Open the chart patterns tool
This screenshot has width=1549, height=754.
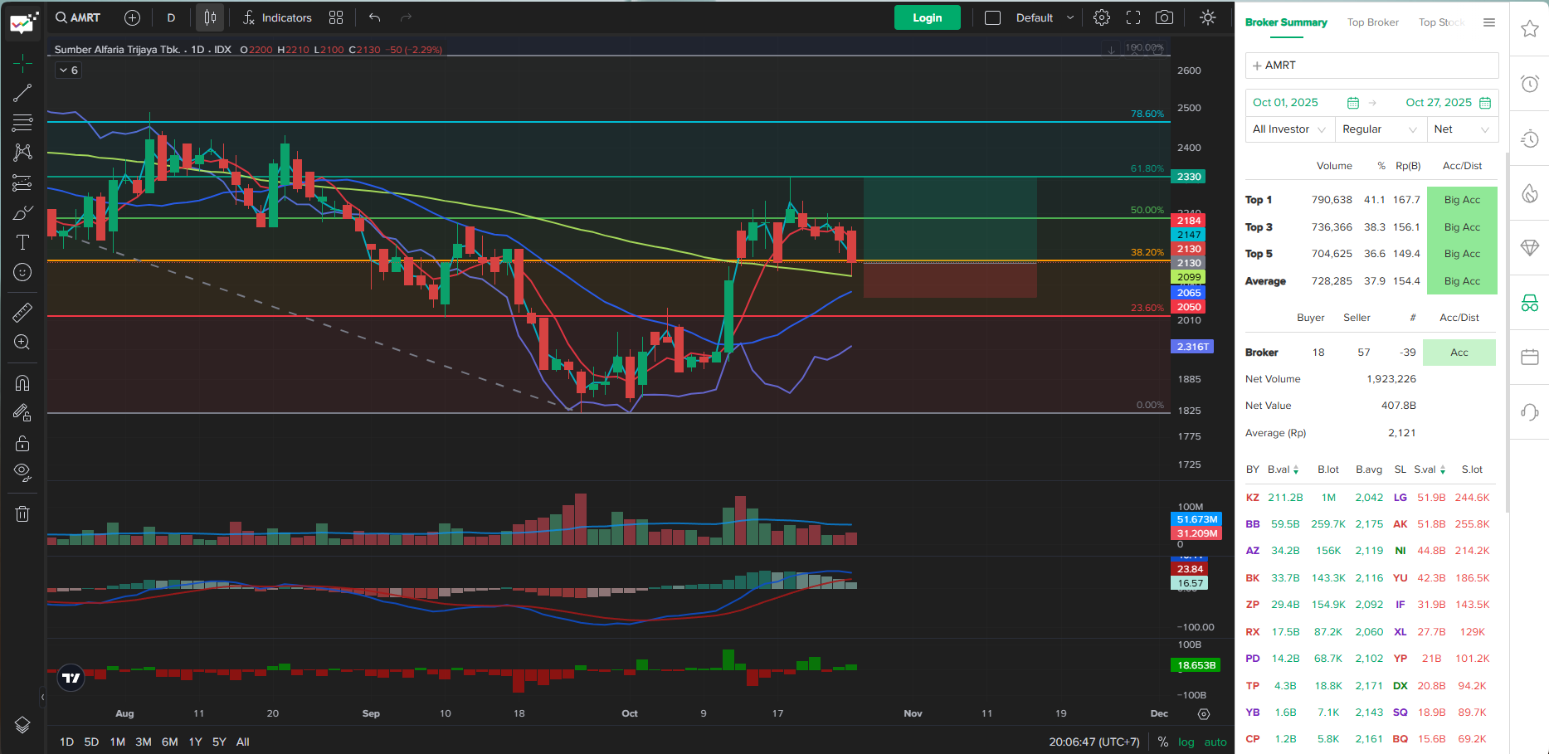click(x=22, y=153)
